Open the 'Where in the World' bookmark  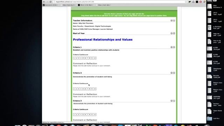point(85,5)
